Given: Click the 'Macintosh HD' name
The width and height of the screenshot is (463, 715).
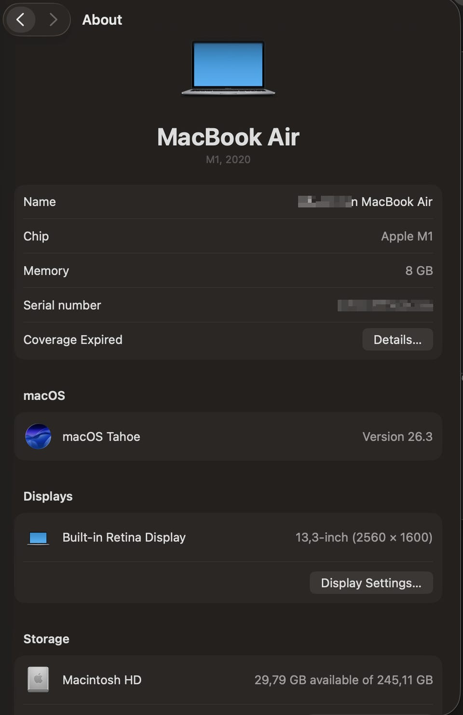Looking at the screenshot, I should [x=102, y=680].
